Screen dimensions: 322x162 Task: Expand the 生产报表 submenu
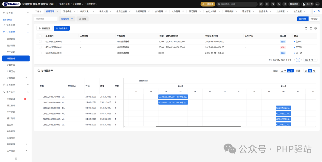tap(26, 150)
